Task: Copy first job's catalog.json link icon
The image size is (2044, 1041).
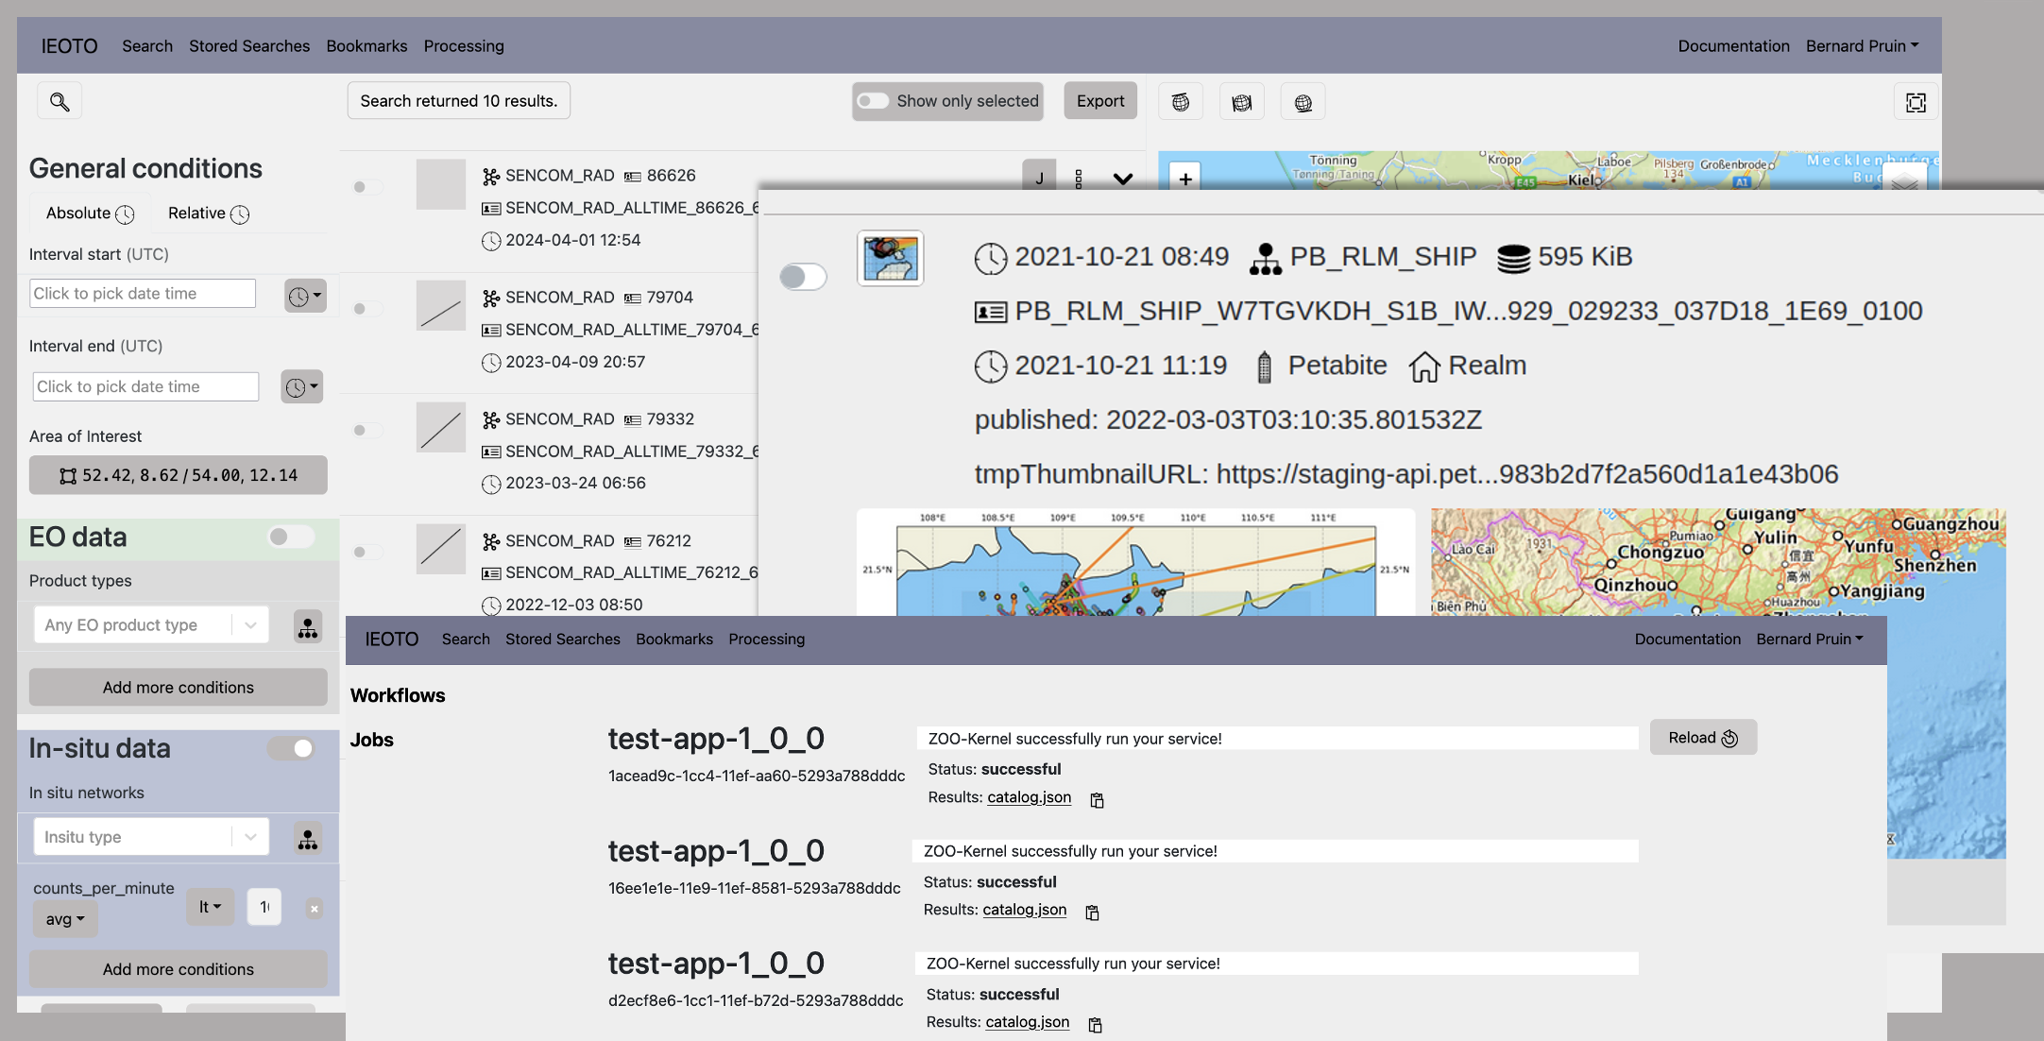Action: [1097, 800]
